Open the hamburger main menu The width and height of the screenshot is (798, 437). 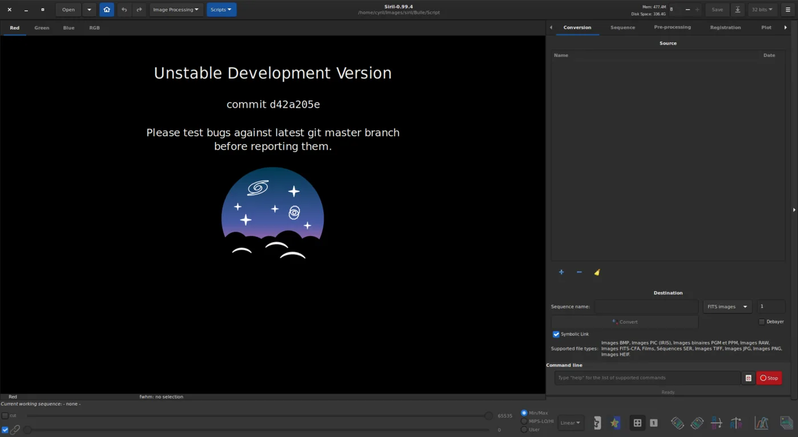788,10
